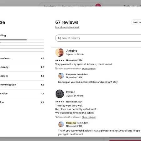Click the translate icon under Antoine's review

[x=56, y=68]
